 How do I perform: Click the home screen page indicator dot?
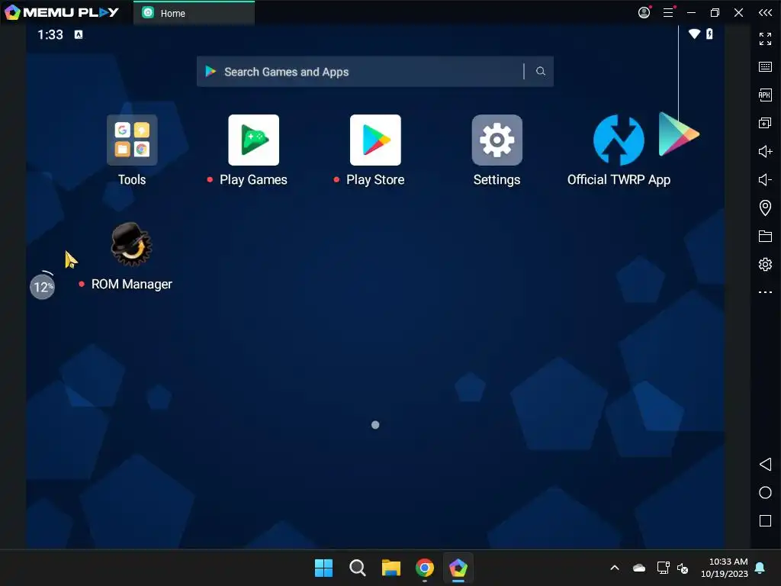click(375, 425)
